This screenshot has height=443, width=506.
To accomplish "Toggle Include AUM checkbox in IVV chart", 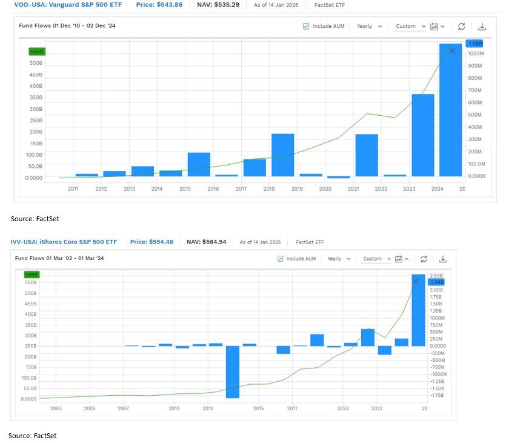I will point(280,259).
